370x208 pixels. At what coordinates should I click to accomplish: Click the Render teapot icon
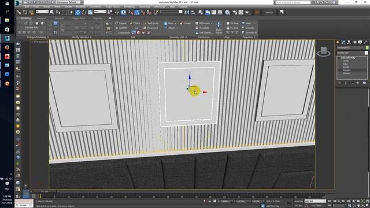247,12
